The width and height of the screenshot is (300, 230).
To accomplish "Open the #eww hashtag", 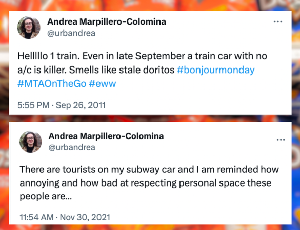I will pos(103,83).
